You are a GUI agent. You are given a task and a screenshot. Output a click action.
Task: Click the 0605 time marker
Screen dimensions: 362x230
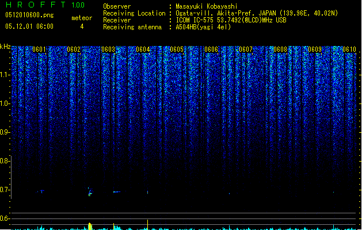pos(177,49)
